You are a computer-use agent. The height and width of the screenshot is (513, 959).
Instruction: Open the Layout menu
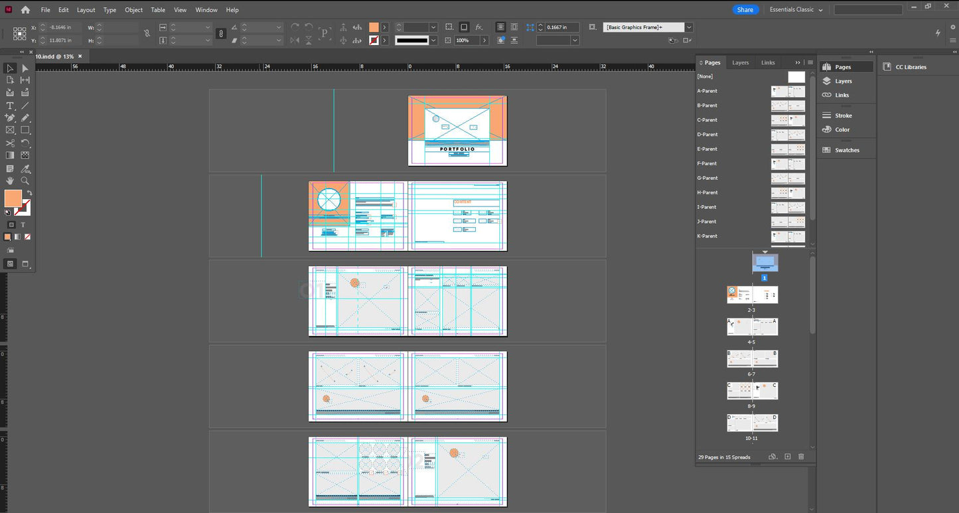(86, 10)
